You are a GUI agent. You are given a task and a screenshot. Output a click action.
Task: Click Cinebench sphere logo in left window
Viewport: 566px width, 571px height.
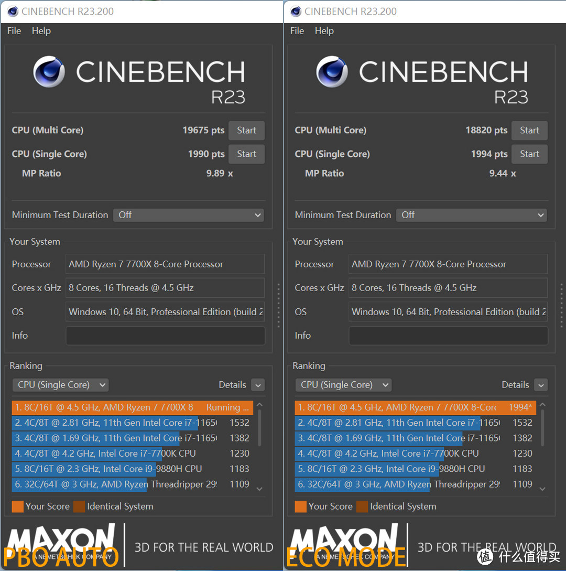coord(49,71)
